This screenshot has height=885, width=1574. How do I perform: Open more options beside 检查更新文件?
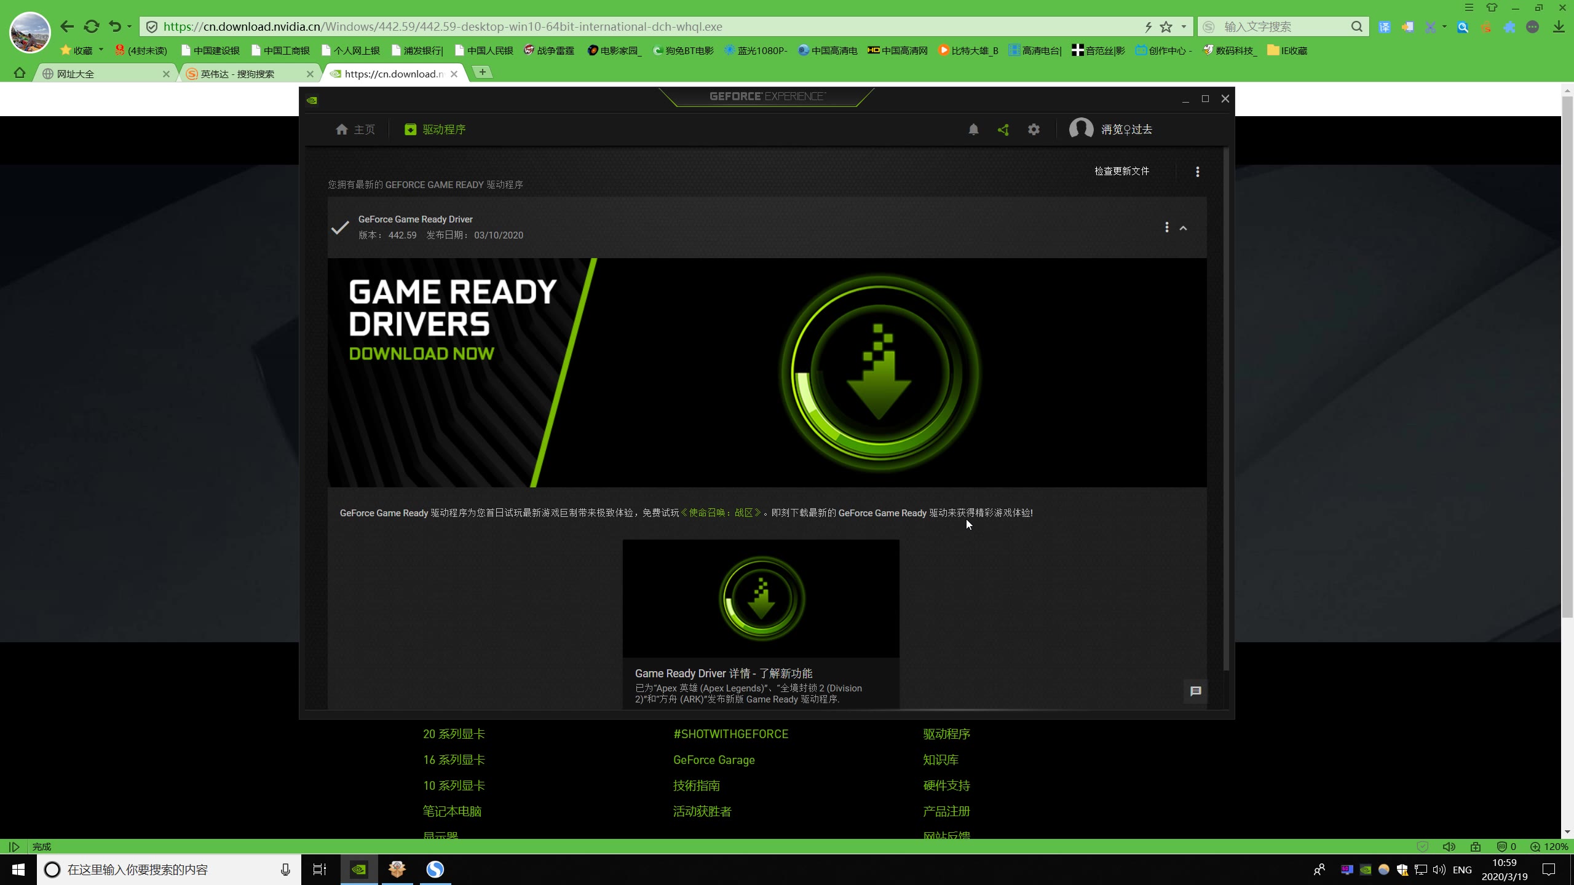pos(1197,171)
